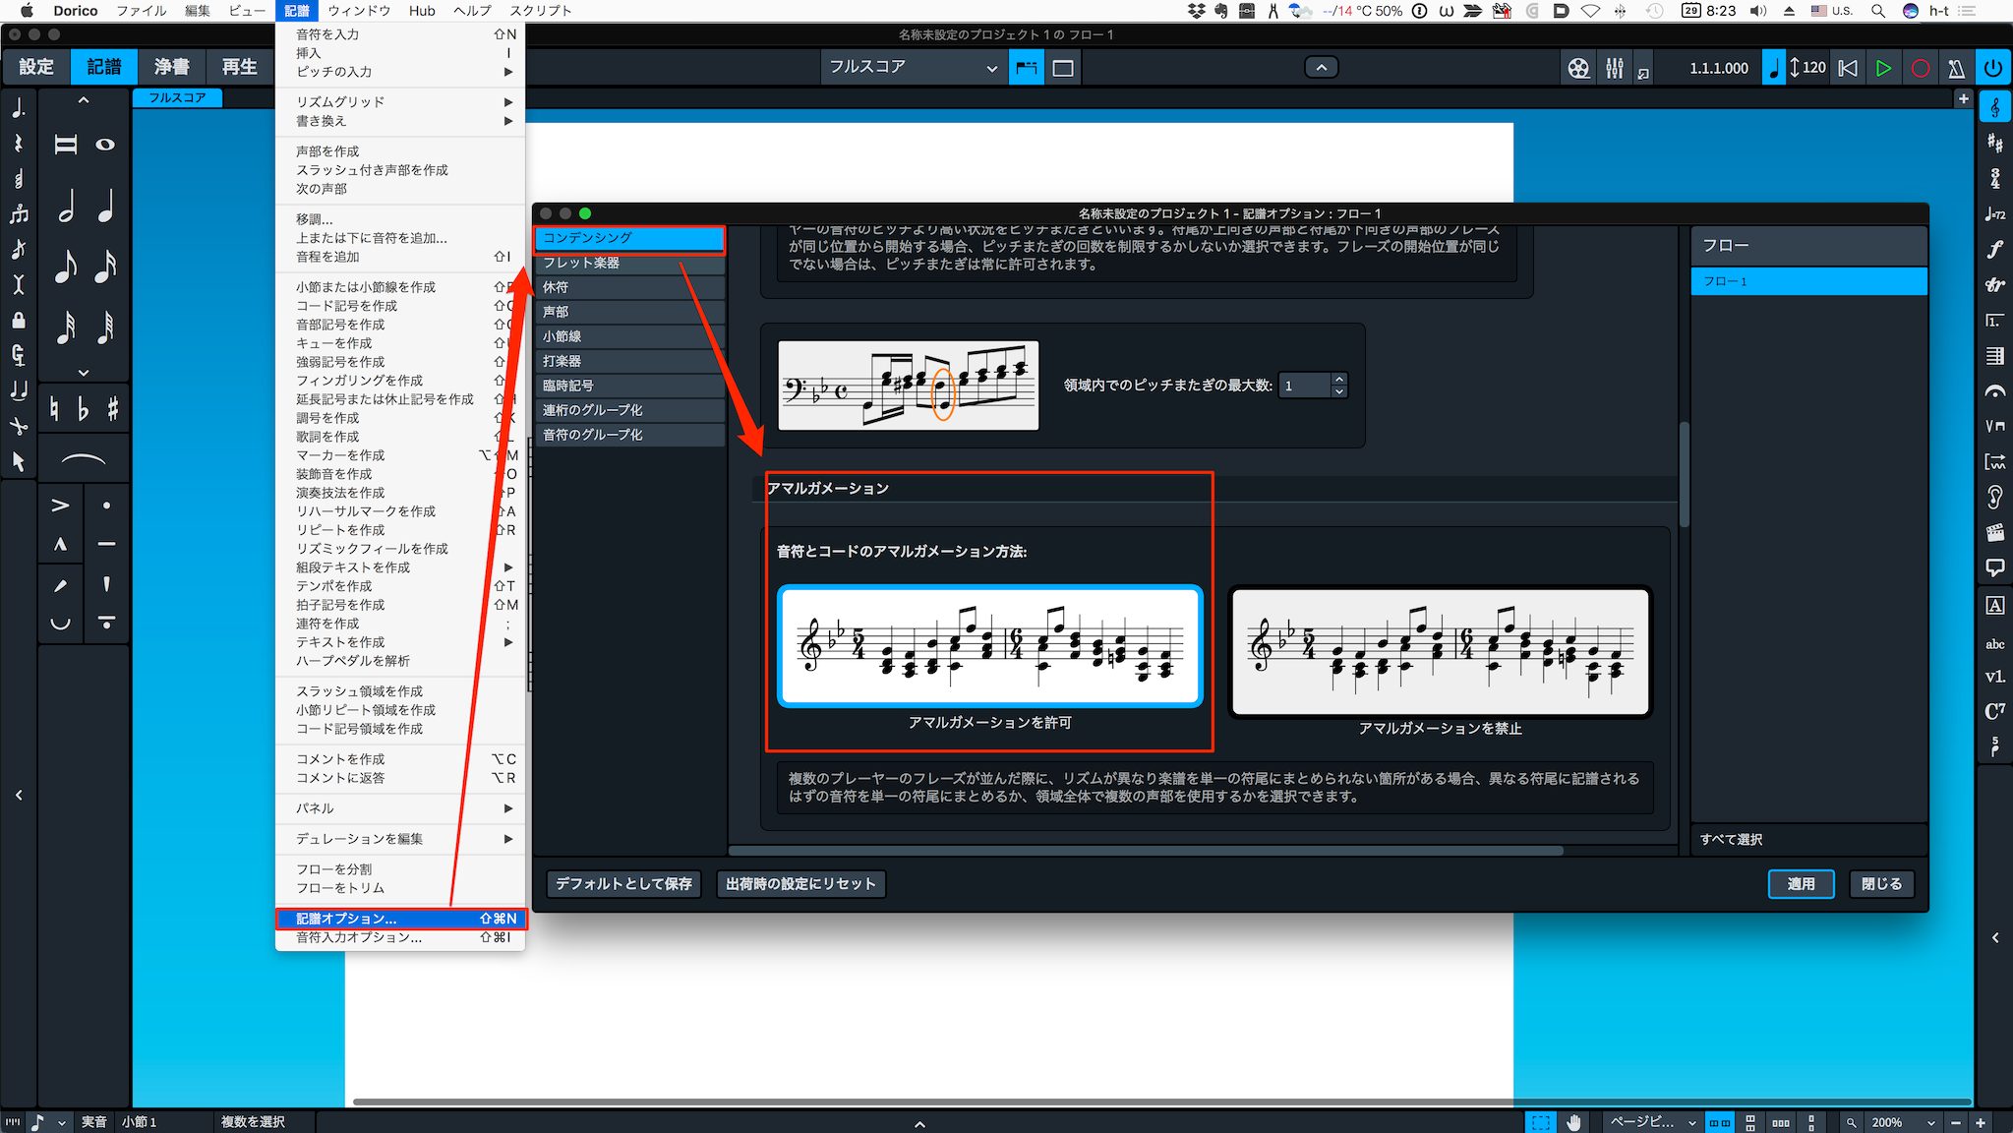Select forbid amalgamation option
Image resolution: width=2013 pixels, height=1133 pixels.
tap(1441, 652)
